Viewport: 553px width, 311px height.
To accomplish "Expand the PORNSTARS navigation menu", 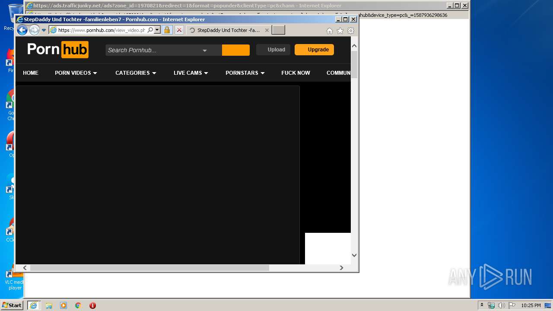I will click(245, 73).
